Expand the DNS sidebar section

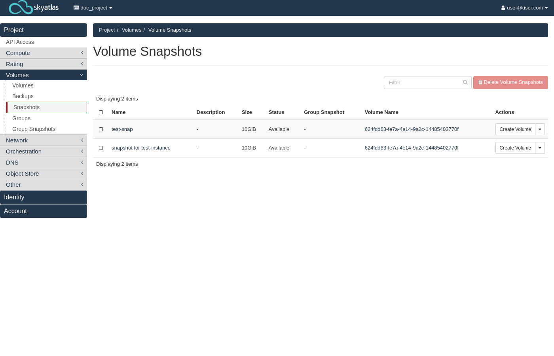pyautogui.click(x=44, y=163)
